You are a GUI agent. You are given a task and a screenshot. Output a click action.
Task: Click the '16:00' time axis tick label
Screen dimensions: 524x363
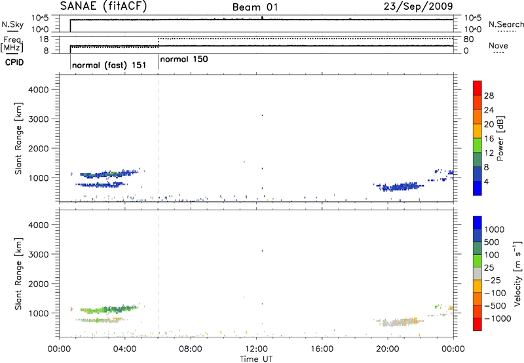322,349
